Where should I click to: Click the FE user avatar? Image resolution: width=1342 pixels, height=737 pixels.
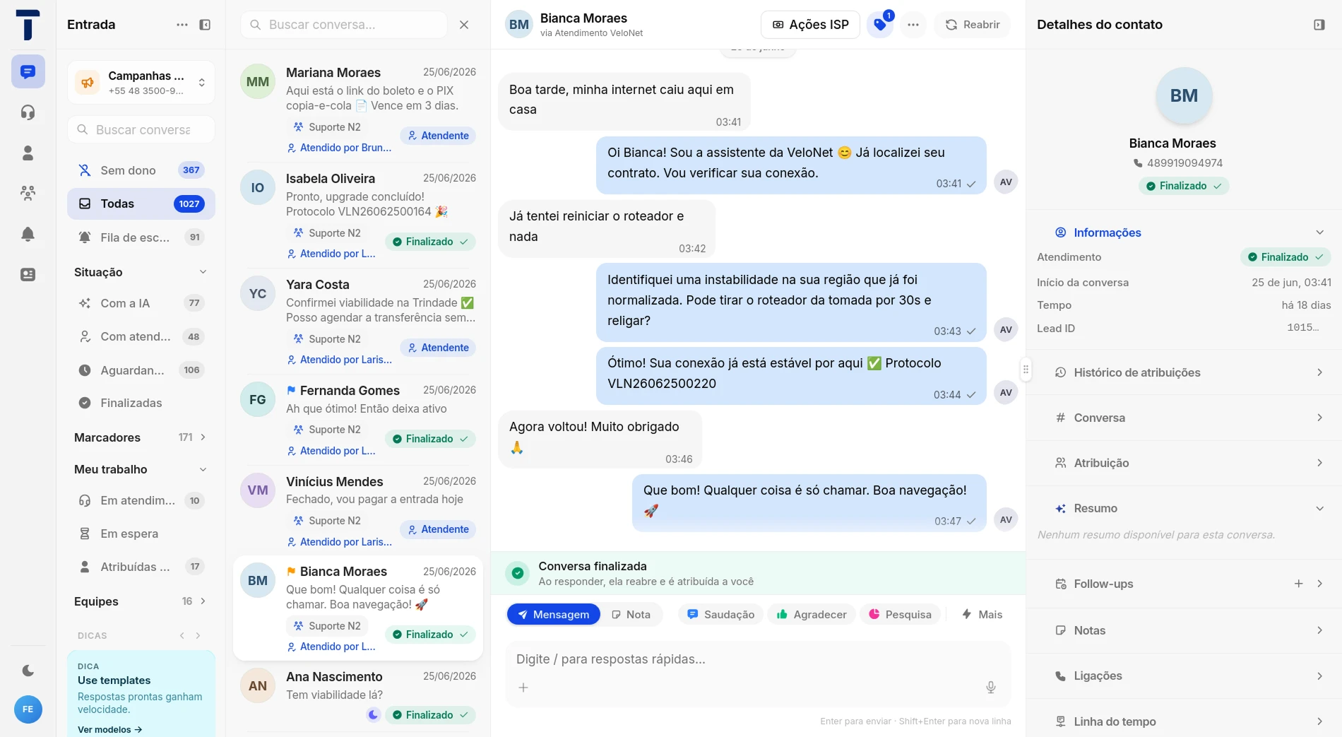28,709
